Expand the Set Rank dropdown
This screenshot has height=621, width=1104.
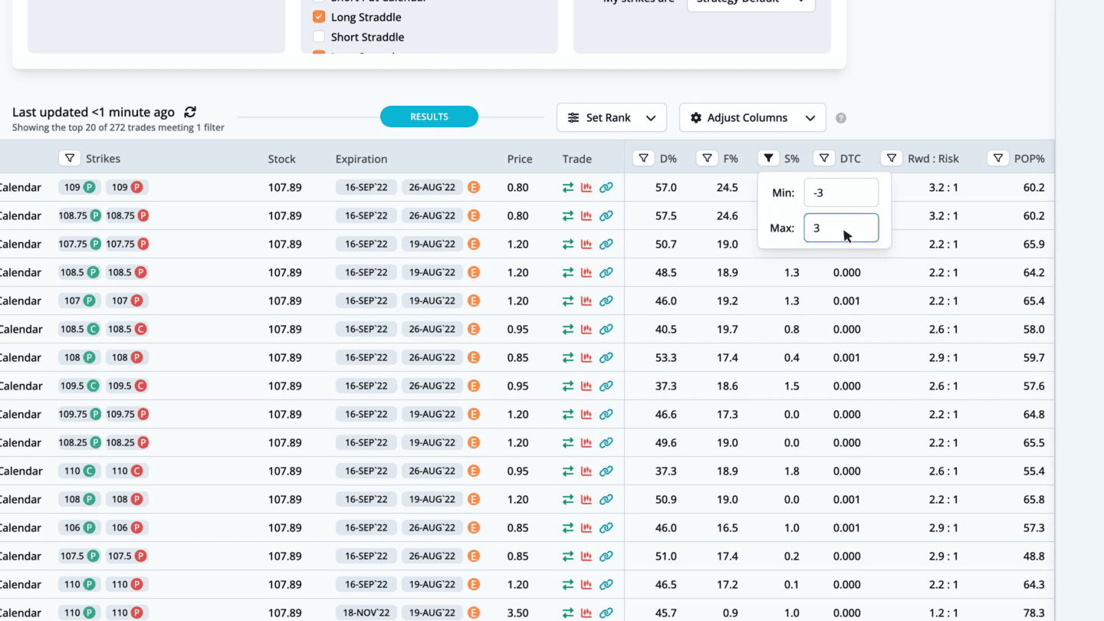[x=612, y=118]
